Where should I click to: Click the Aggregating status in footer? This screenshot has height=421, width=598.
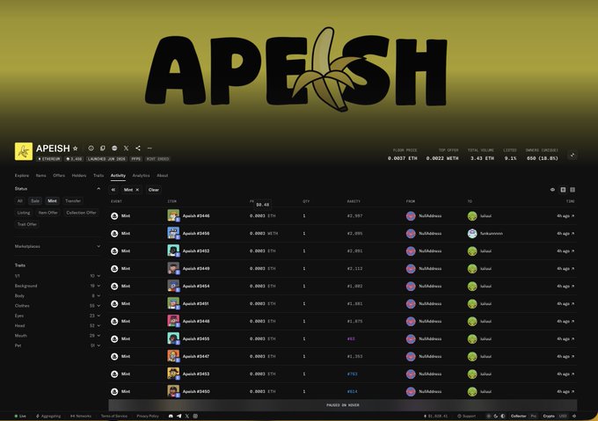(x=48, y=416)
